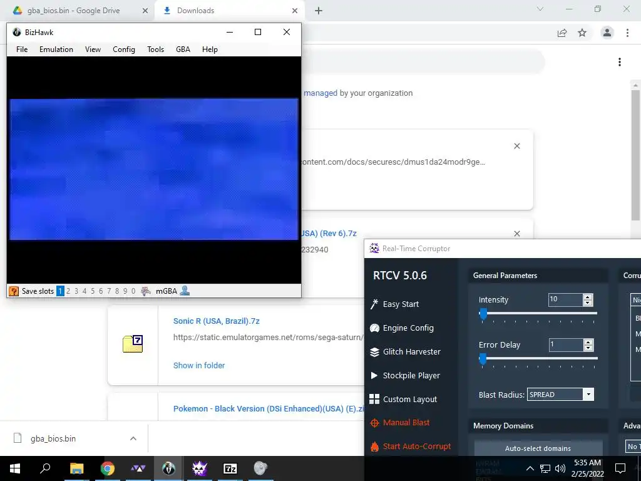
Task: Open the Stockpile Player
Action: tap(405, 376)
